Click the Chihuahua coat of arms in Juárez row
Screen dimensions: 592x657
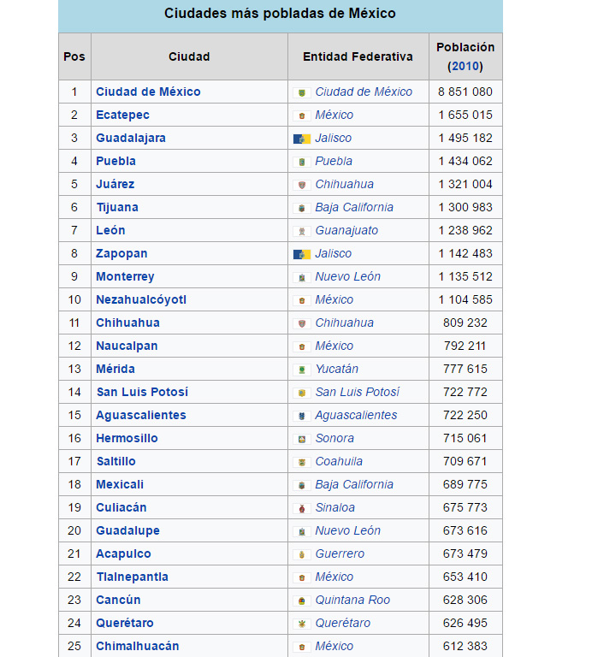point(302,185)
